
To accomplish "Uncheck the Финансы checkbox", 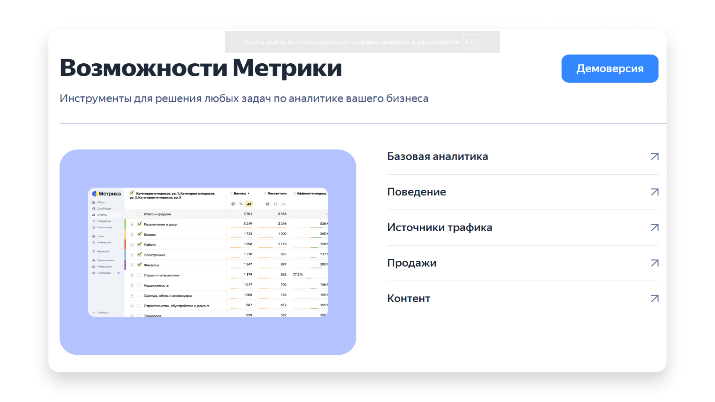I will [140, 265].
